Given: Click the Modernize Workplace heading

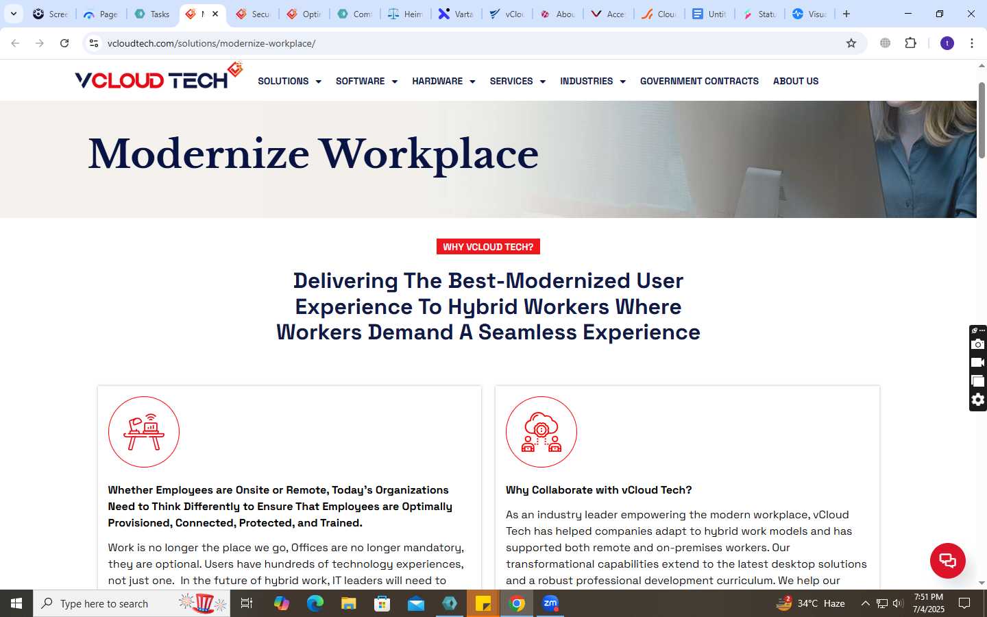Looking at the screenshot, I should [x=313, y=154].
